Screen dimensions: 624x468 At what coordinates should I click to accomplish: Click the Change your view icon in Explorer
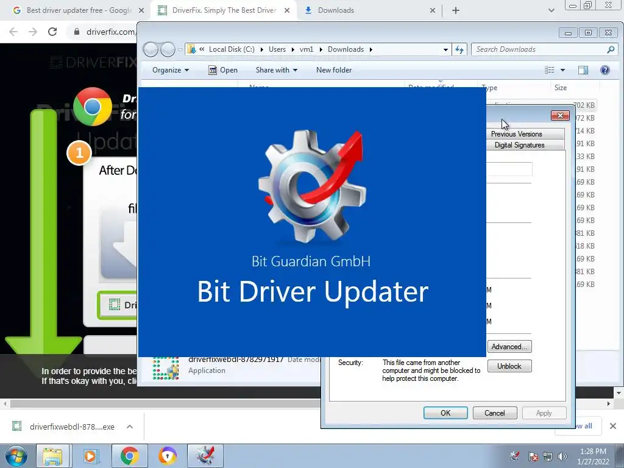[550, 70]
